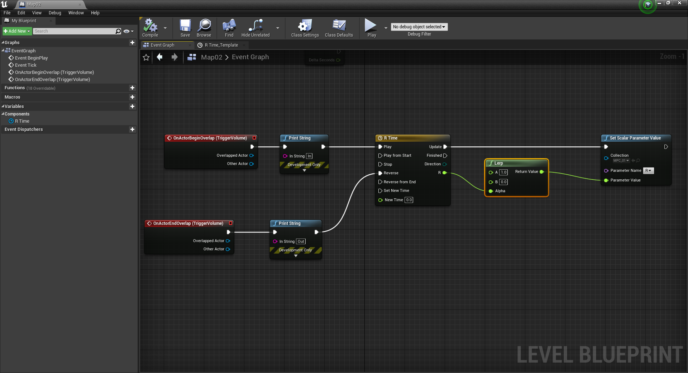Switch to the R Time_Template tab

pyautogui.click(x=221, y=45)
